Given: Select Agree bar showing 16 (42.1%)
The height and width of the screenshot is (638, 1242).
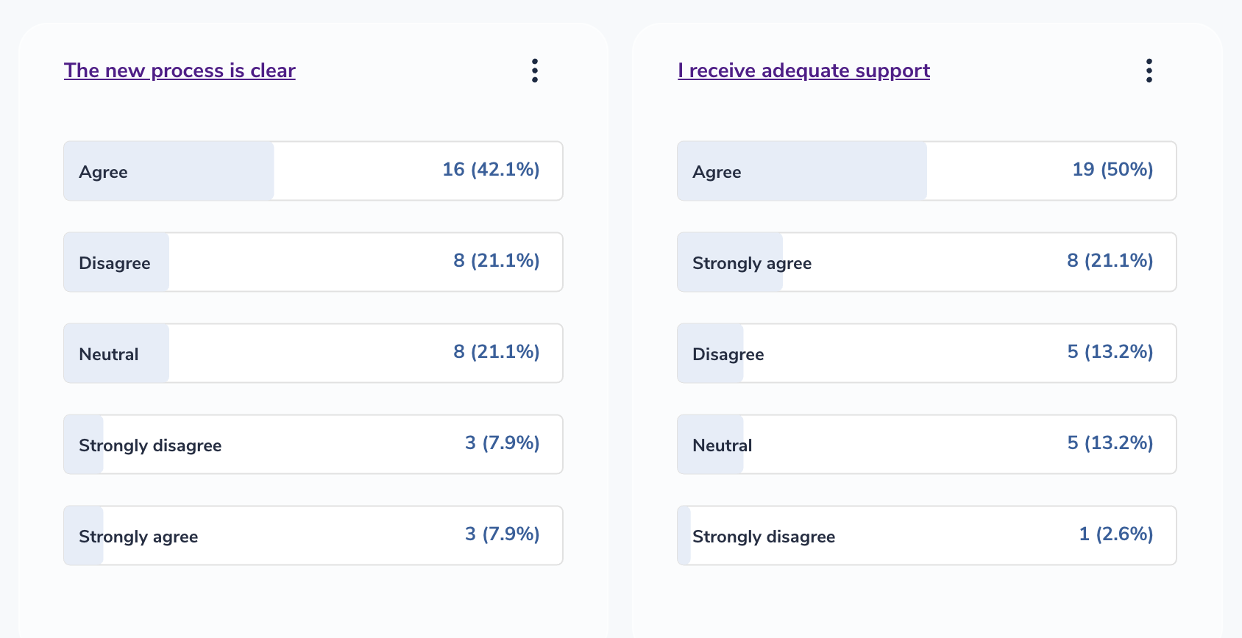Looking at the screenshot, I should 313,171.
